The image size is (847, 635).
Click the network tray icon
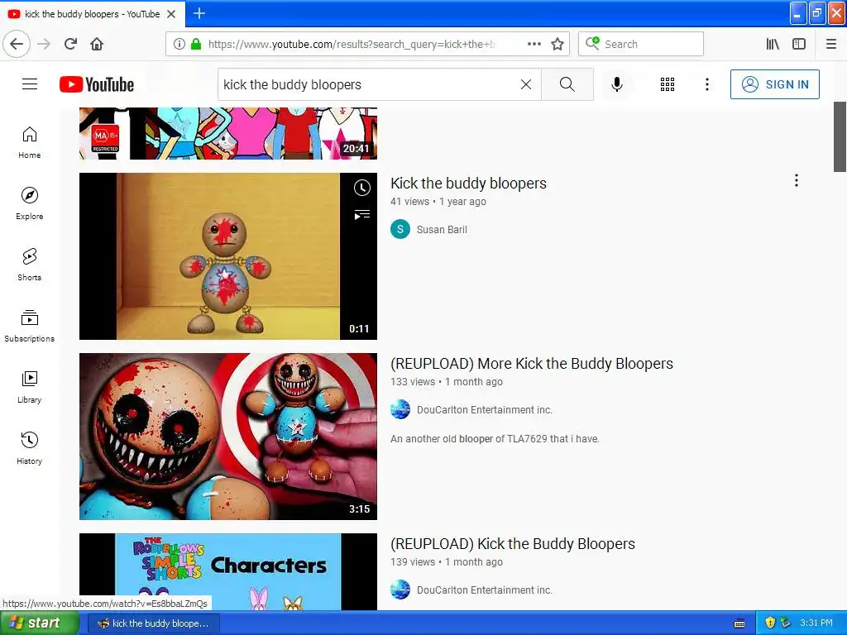pos(786,623)
